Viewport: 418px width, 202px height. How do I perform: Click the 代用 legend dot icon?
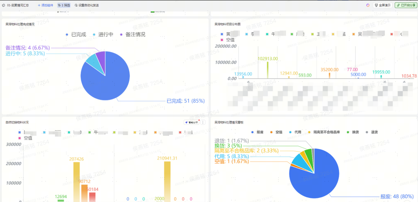pos(290,132)
